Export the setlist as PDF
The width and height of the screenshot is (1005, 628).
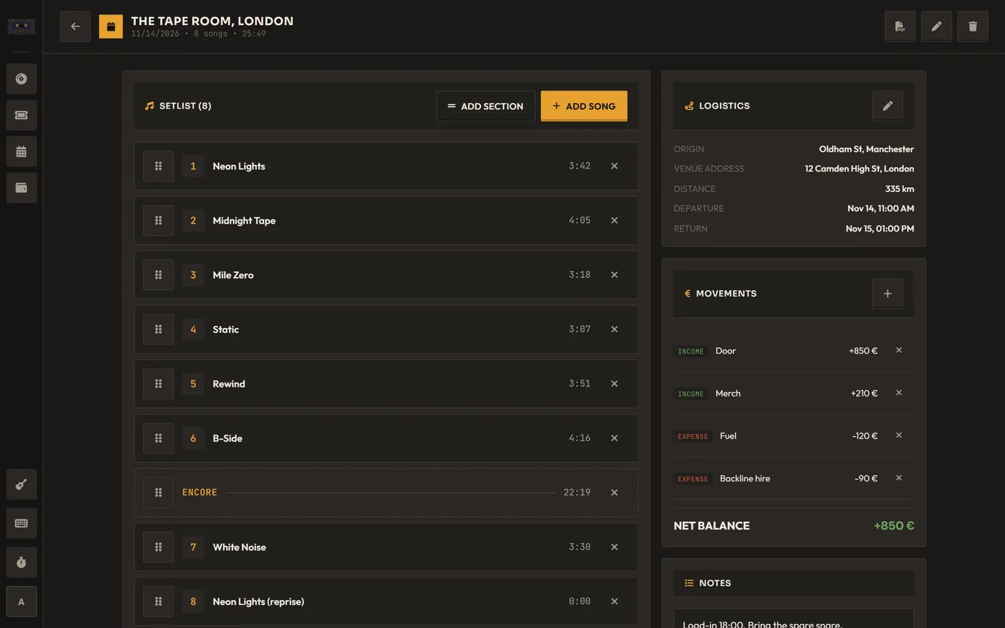point(899,26)
